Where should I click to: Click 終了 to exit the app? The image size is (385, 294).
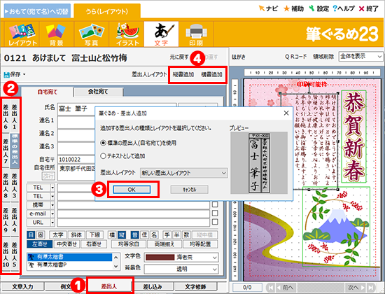(x=368, y=9)
